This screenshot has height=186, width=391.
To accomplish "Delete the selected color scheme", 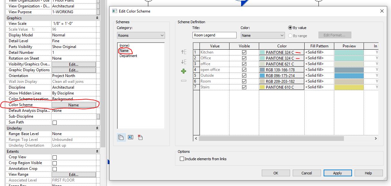I will point(140,137).
